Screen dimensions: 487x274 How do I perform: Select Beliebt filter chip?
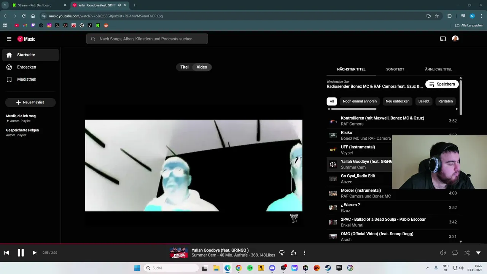tap(424, 101)
